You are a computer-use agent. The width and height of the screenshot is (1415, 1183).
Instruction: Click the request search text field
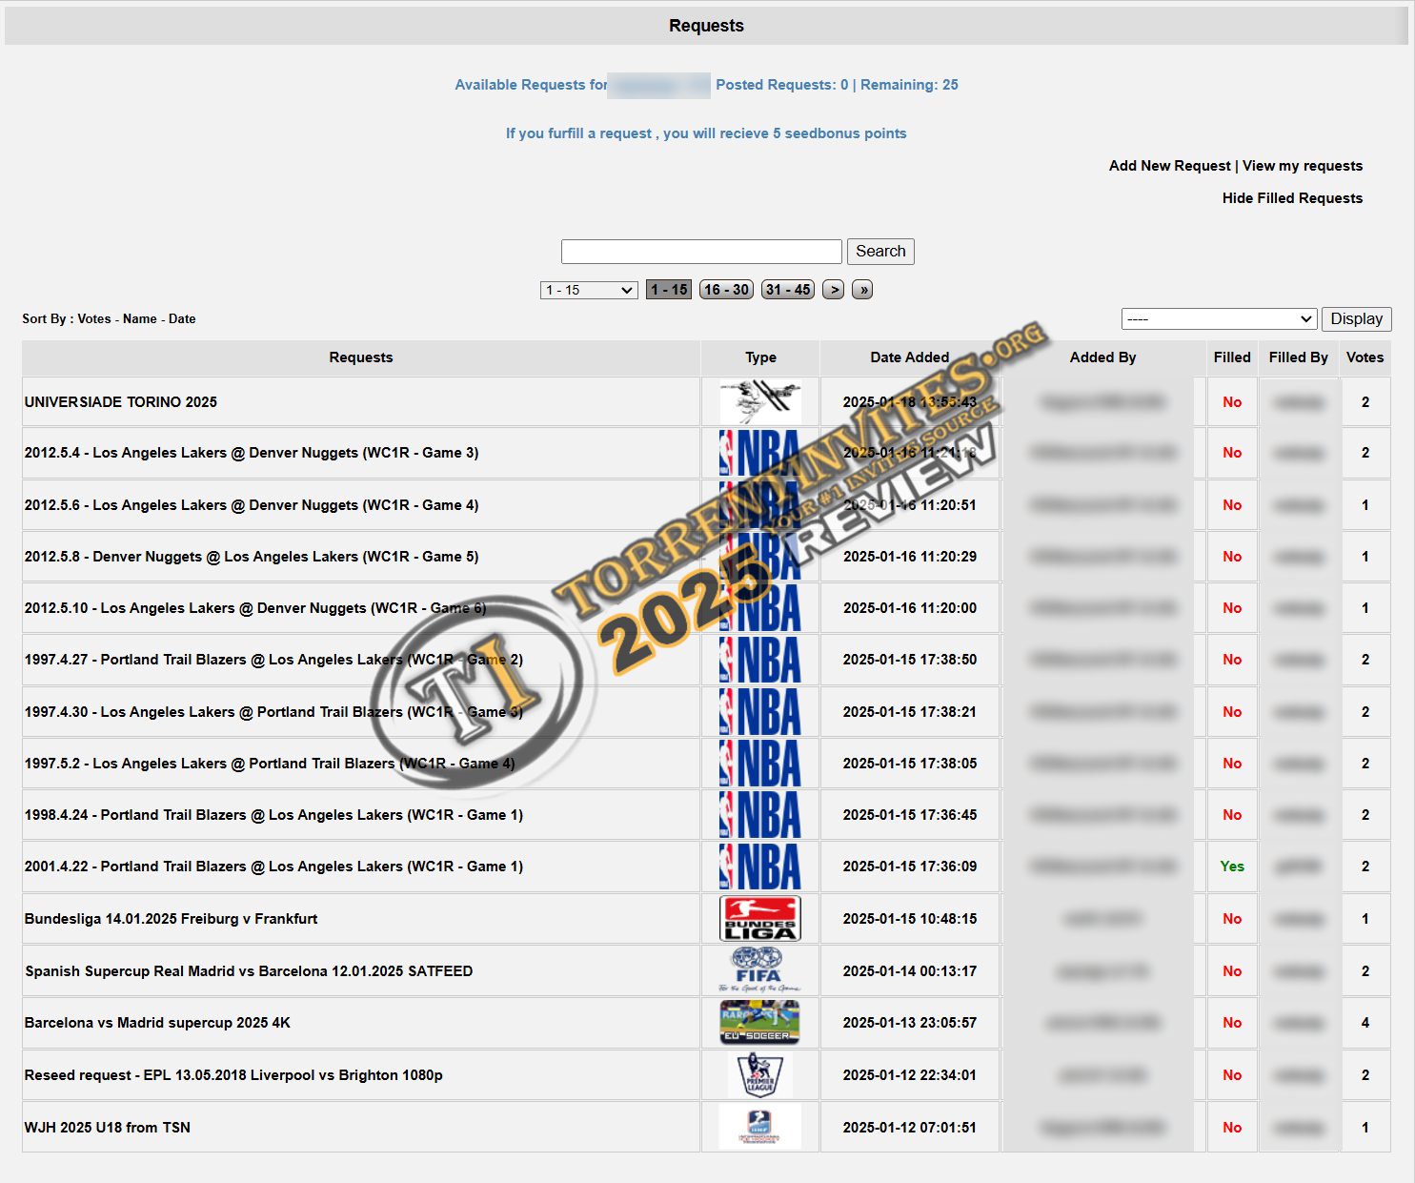tap(701, 252)
